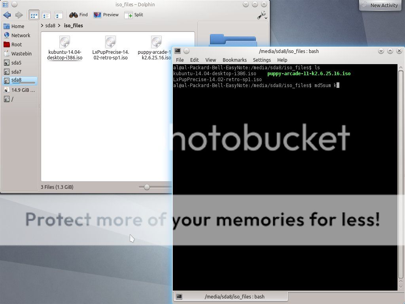Toggle Konsole on-all-desktops titlebar button

[187, 51]
